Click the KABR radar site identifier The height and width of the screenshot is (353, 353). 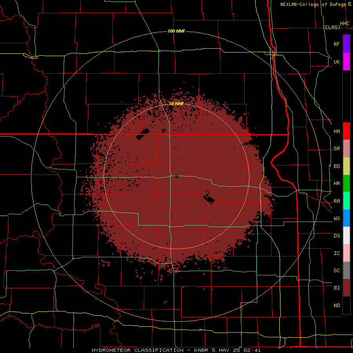click(x=202, y=350)
